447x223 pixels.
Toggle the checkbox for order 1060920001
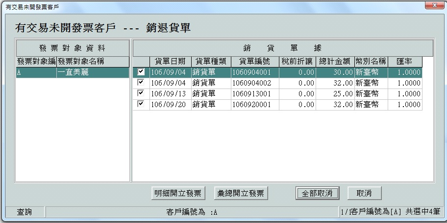pos(141,104)
